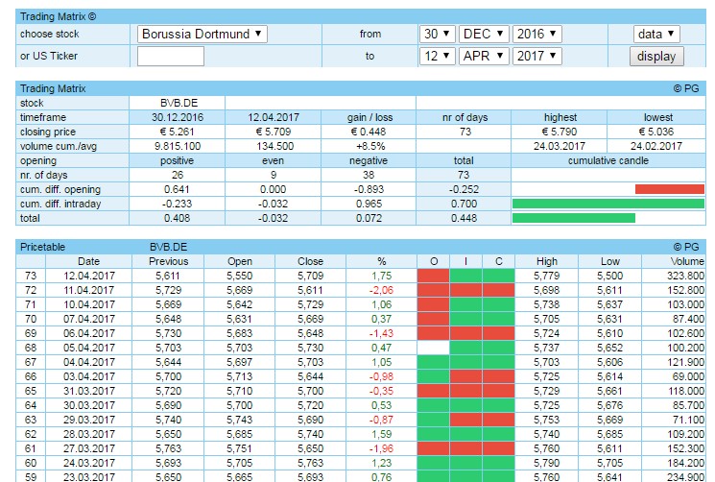Select date 31.03.2017 in Pricetable
This screenshot has height=482, width=715.
pos(89,391)
